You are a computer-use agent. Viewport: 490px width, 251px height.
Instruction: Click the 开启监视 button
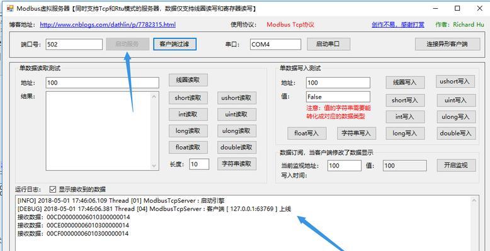pyautogui.click(x=456, y=166)
